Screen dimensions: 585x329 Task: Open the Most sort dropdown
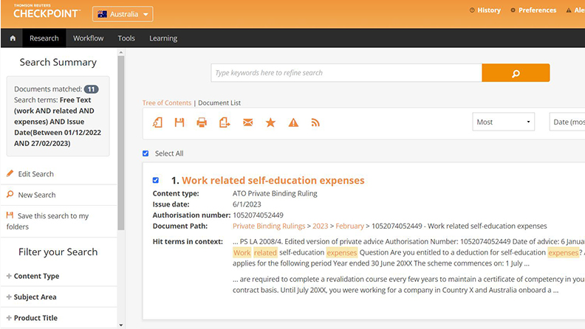tap(504, 122)
